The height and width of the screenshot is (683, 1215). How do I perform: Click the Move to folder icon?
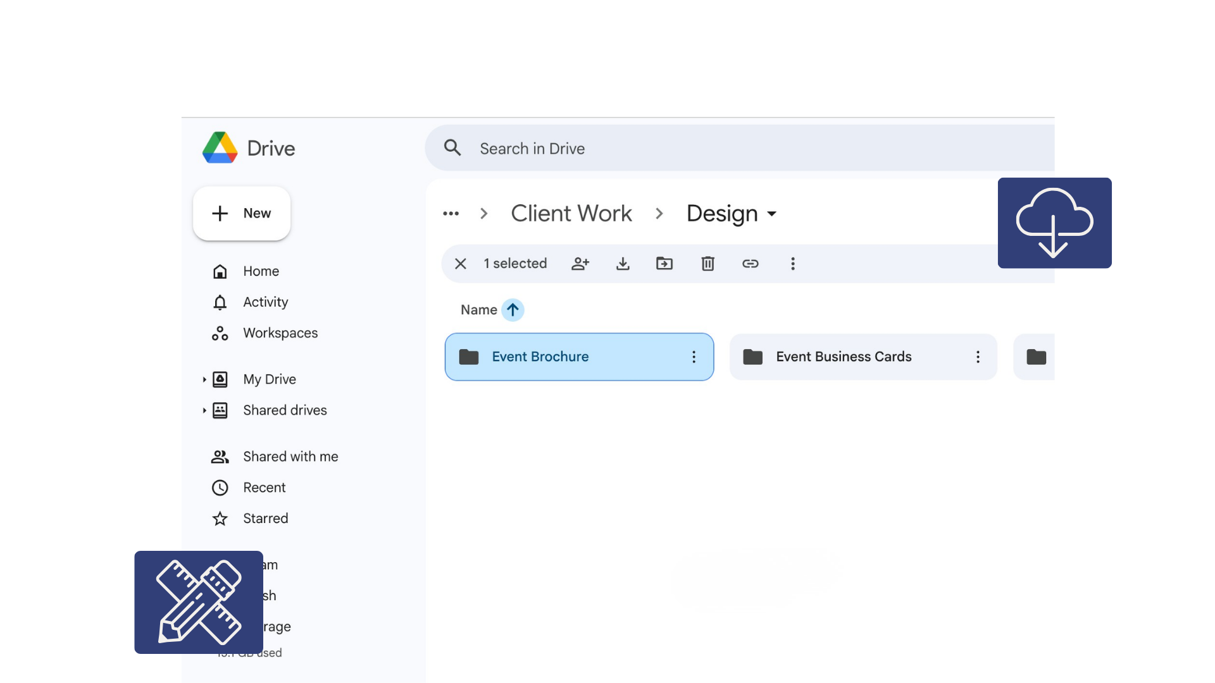pos(664,264)
